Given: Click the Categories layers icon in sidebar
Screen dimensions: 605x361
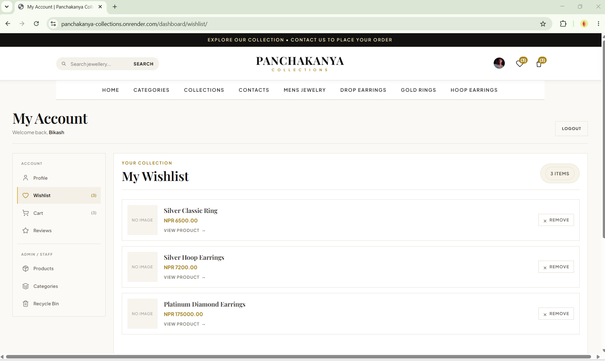Looking at the screenshot, I should coord(26,286).
